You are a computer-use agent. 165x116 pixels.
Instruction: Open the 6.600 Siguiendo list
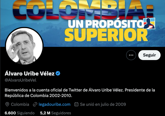[20, 113]
